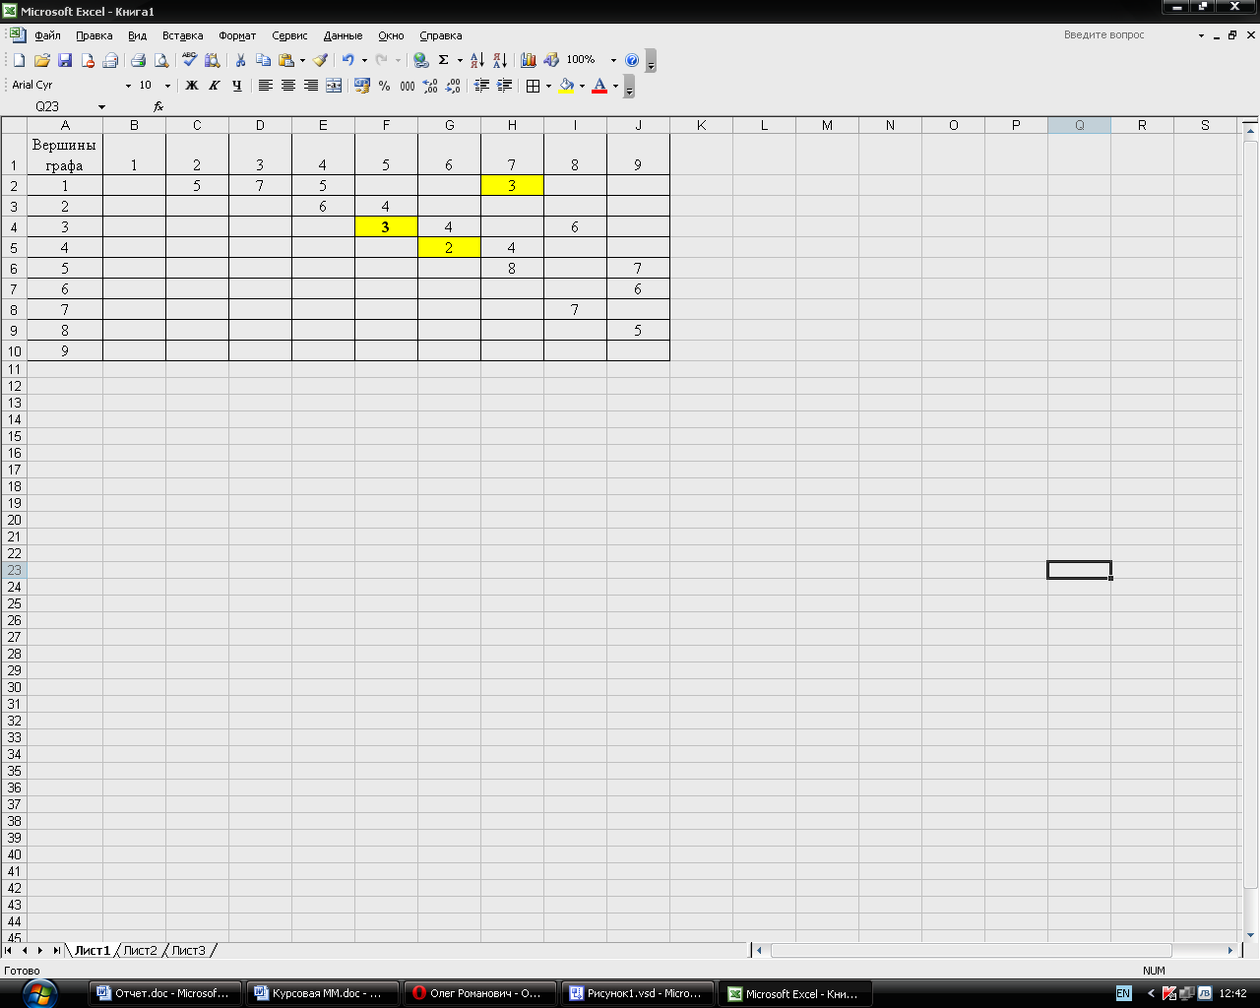This screenshot has height=1008, width=1260.
Task: Open the AutoSum dropdown arrow
Action: point(460,60)
